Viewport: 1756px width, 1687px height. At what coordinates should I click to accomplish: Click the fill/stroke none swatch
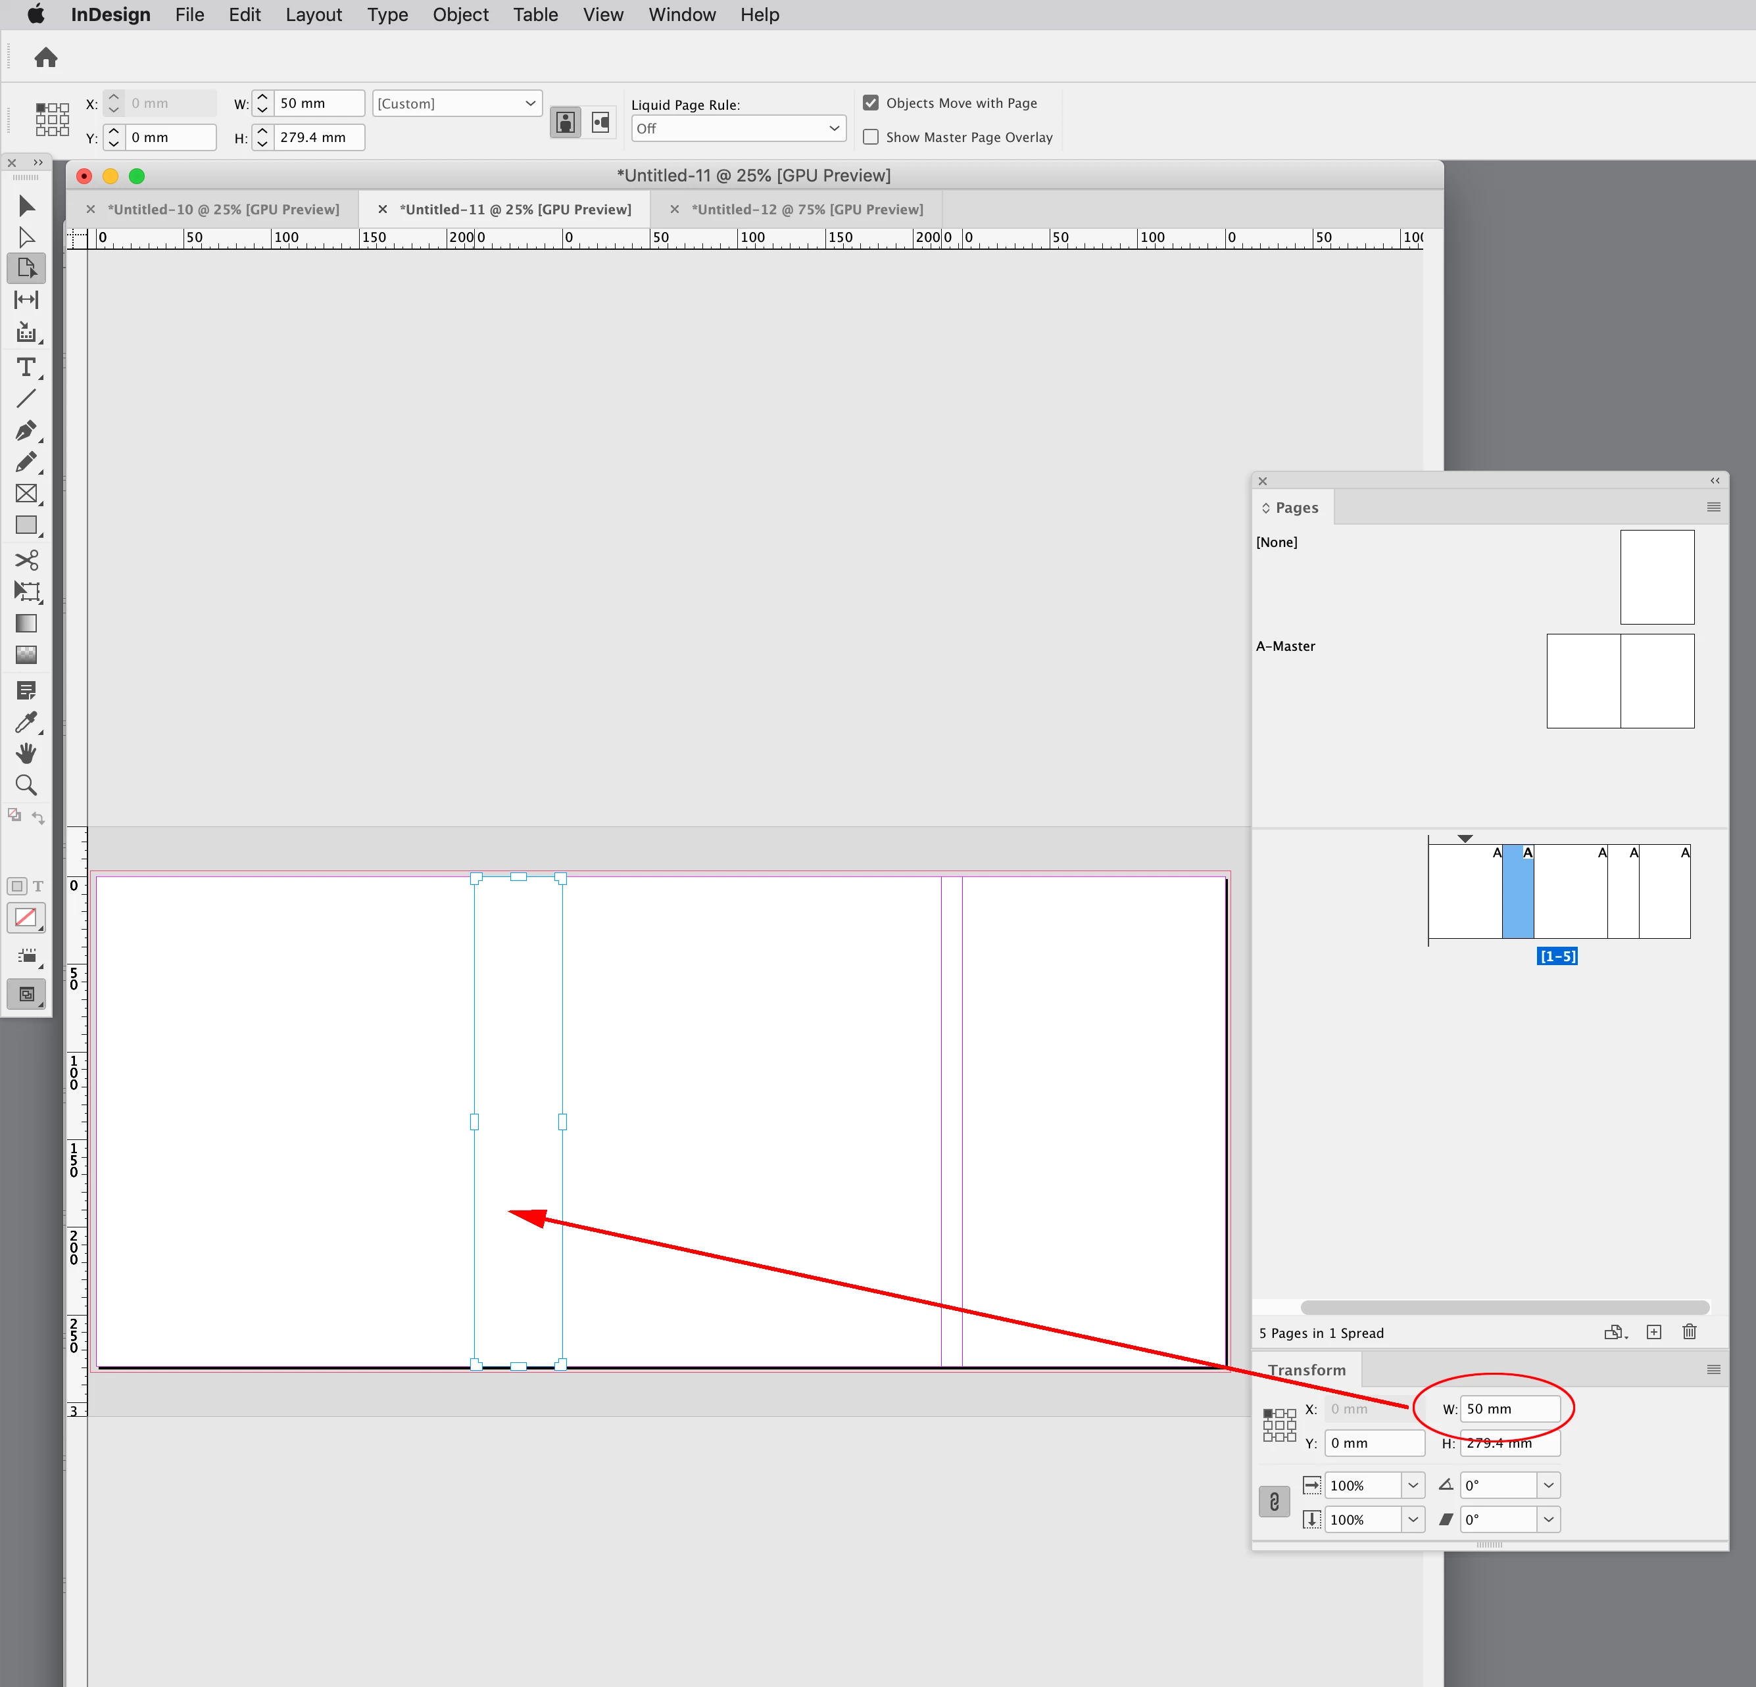26,917
